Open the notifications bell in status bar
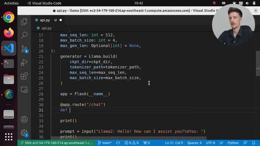This screenshot has height=146, width=260. [x=253, y=143]
